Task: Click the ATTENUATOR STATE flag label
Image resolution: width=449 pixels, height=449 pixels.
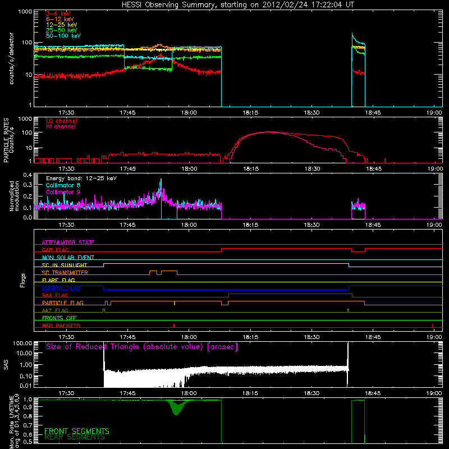Action: coord(68,242)
